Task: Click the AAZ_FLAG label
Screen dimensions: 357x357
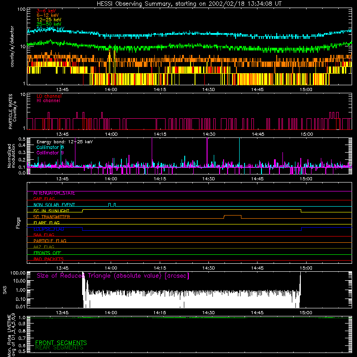Action: point(44,247)
